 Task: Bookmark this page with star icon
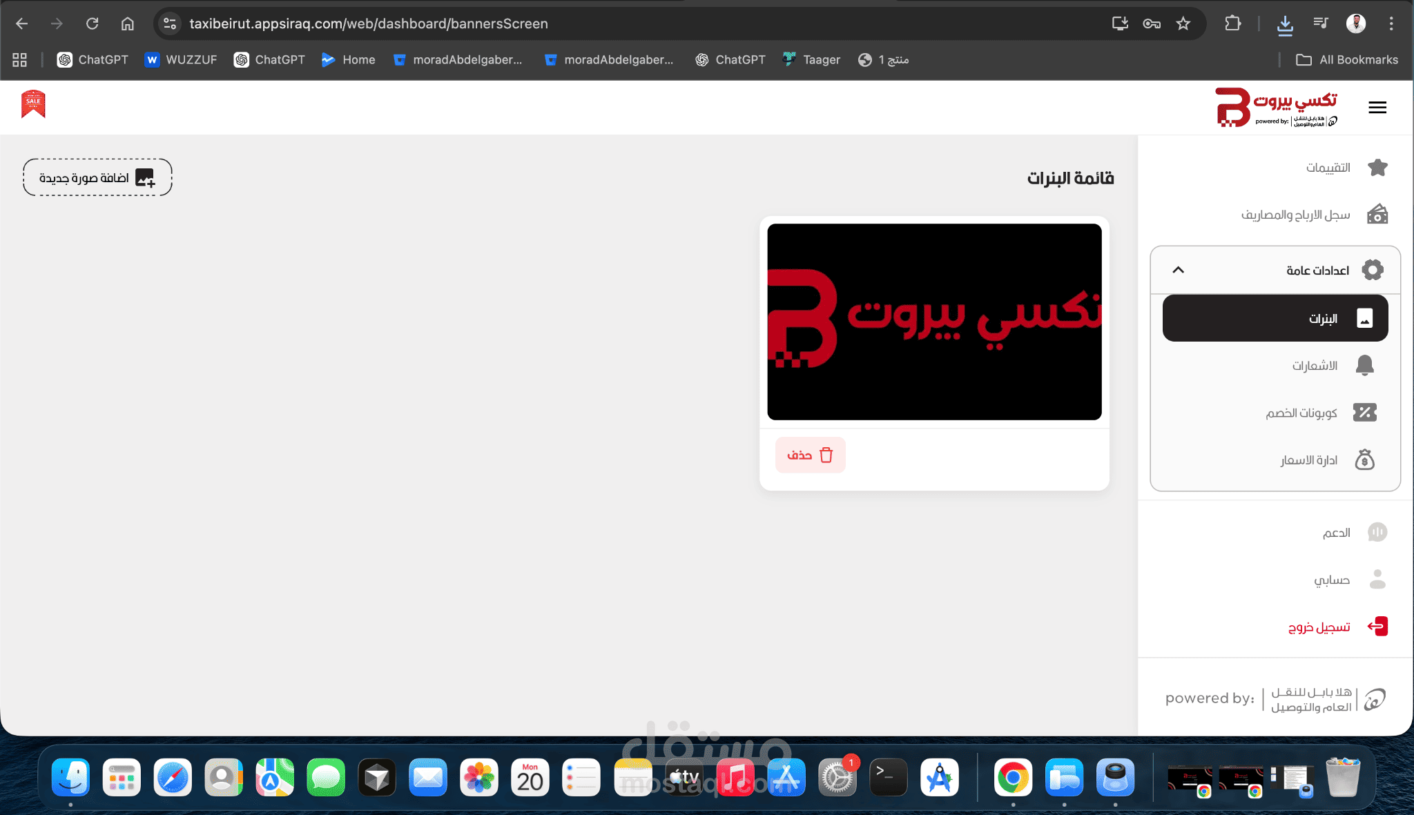(1183, 23)
